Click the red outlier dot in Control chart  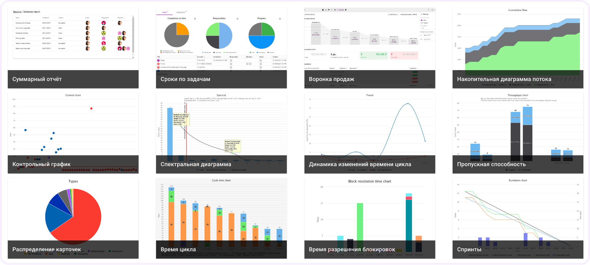(x=91, y=108)
